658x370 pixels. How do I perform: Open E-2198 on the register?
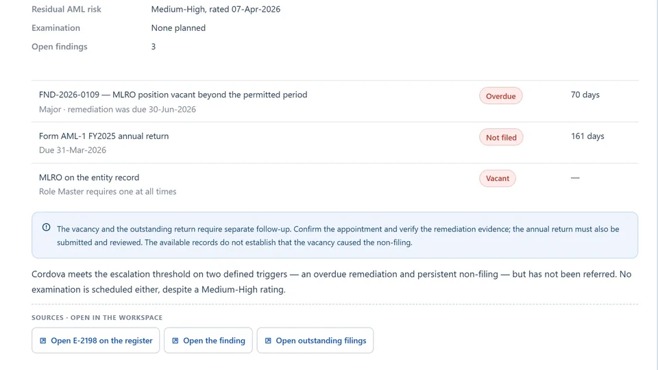tap(96, 341)
